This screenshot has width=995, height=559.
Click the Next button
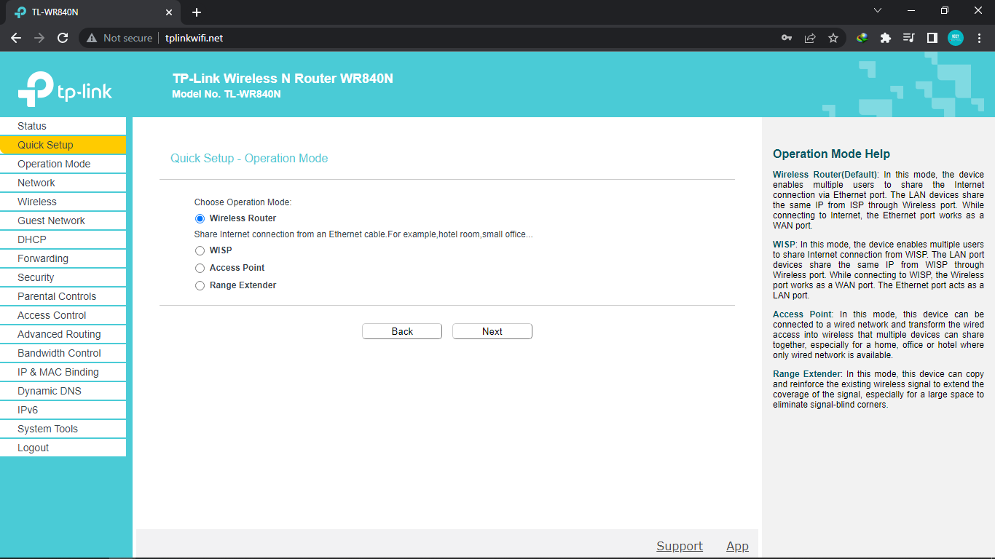492,331
